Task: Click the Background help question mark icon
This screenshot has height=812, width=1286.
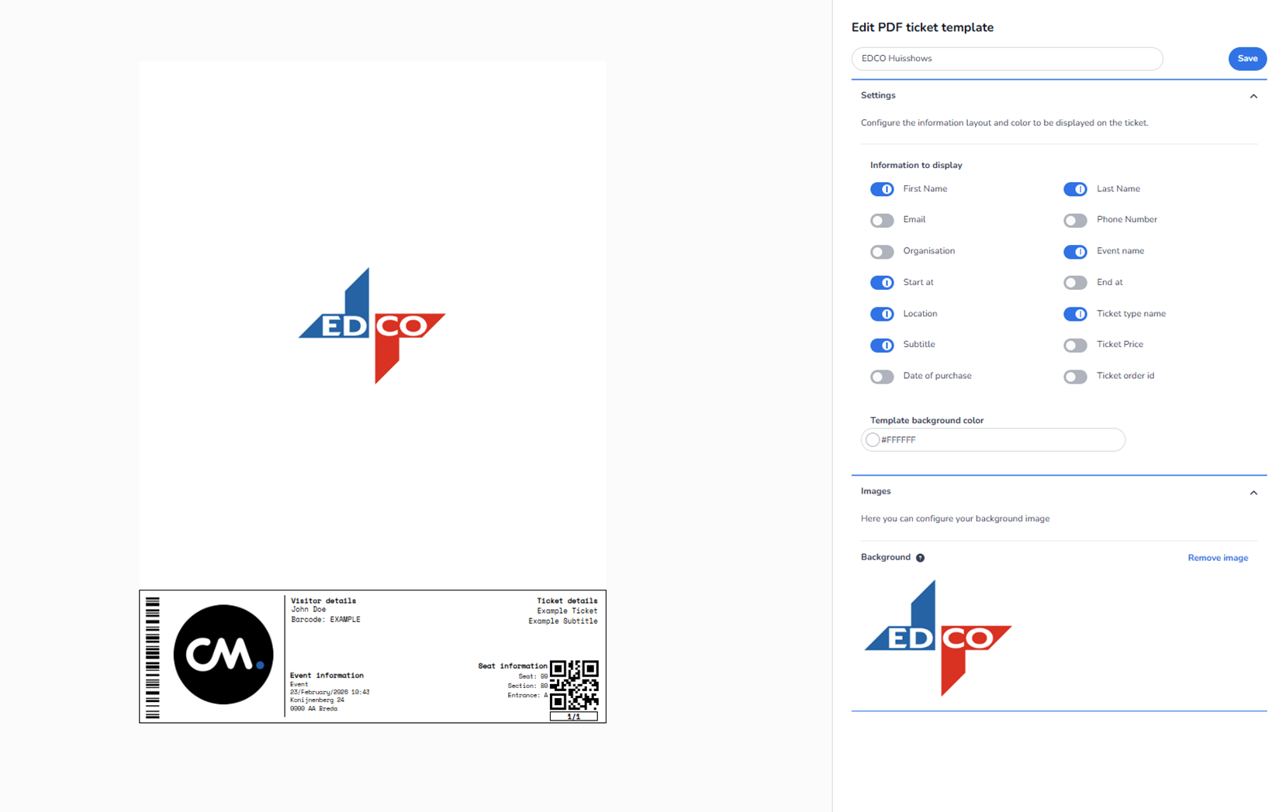Action: pyautogui.click(x=920, y=558)
